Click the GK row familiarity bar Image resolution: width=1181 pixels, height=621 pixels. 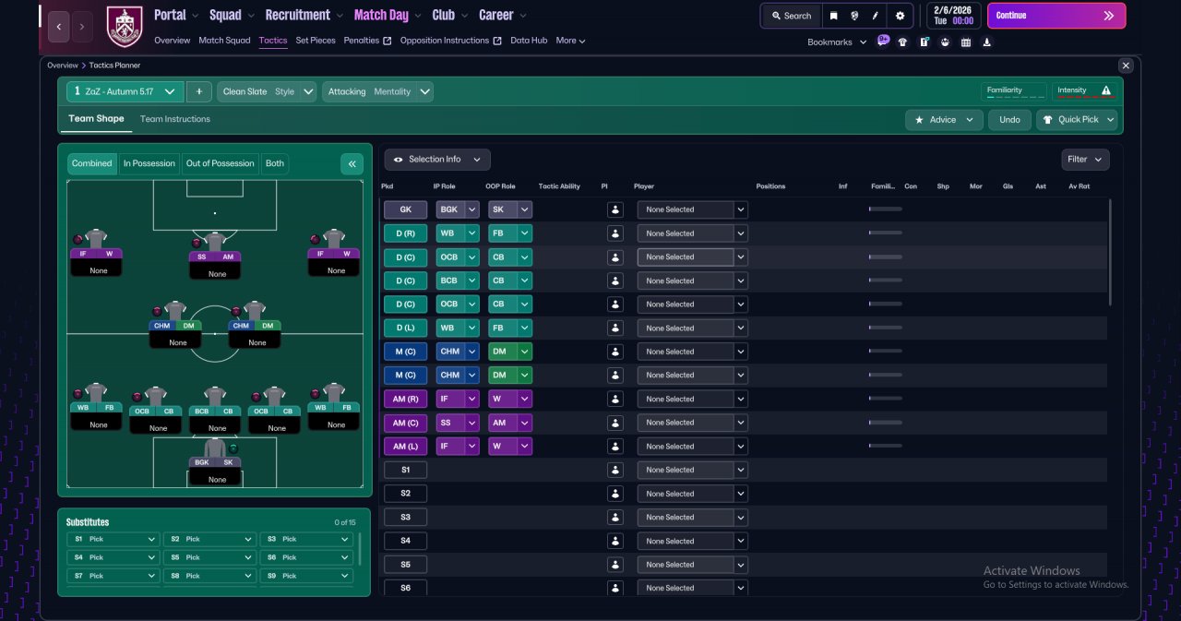coord(886,209)
